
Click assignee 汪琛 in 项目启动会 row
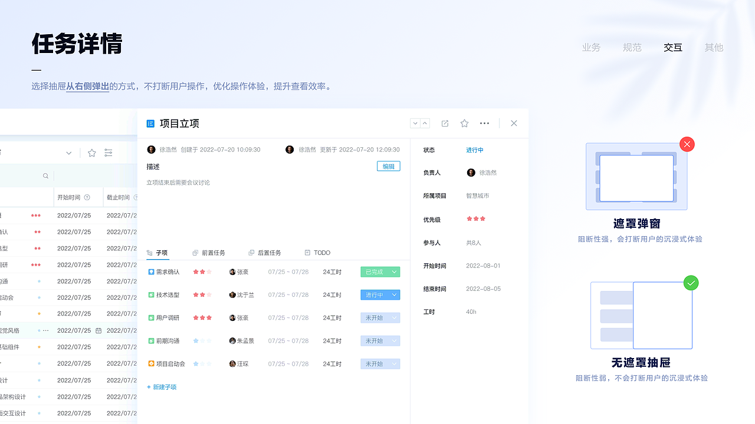coord(239,364)
